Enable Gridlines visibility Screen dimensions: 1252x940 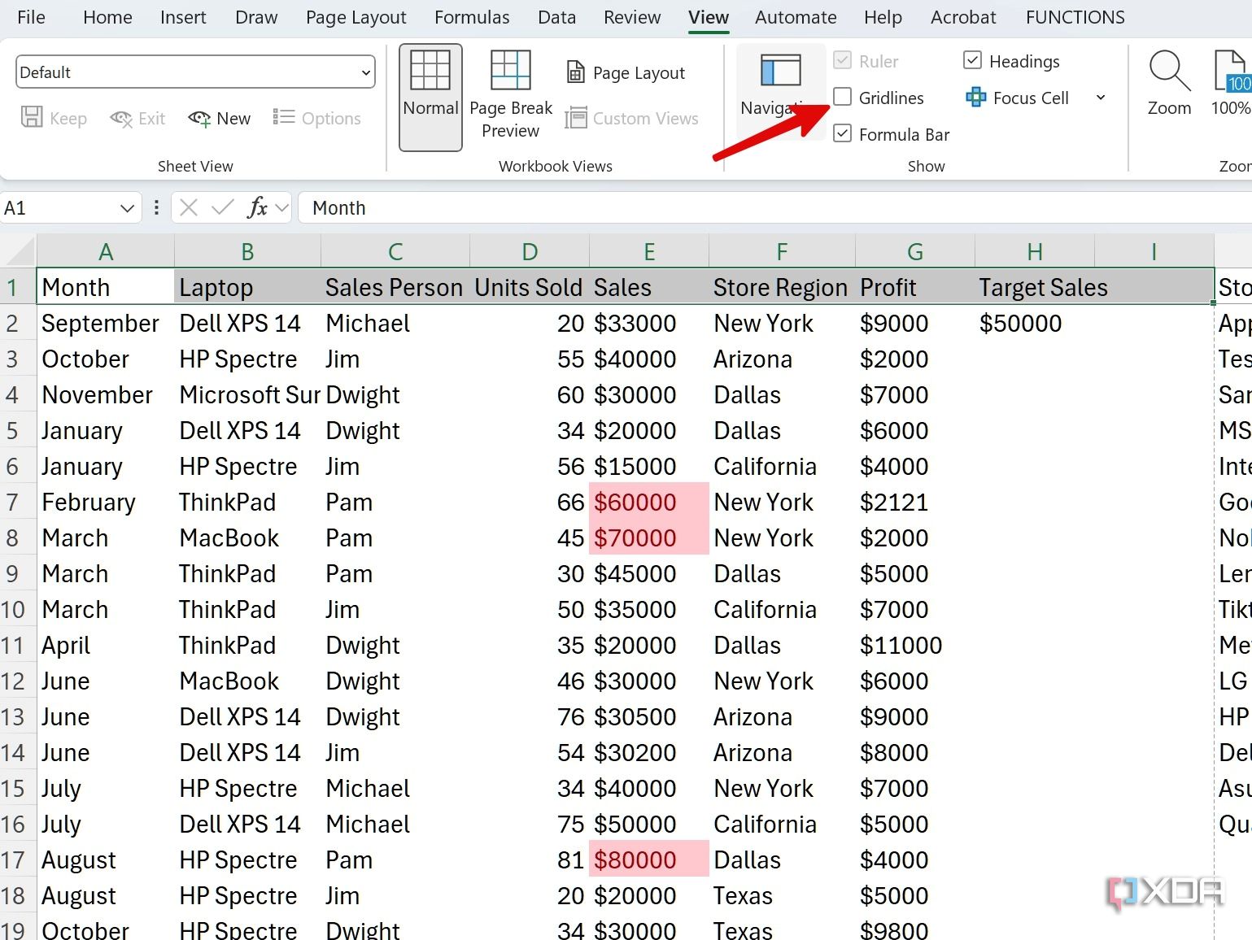click(x=843, y=97)
